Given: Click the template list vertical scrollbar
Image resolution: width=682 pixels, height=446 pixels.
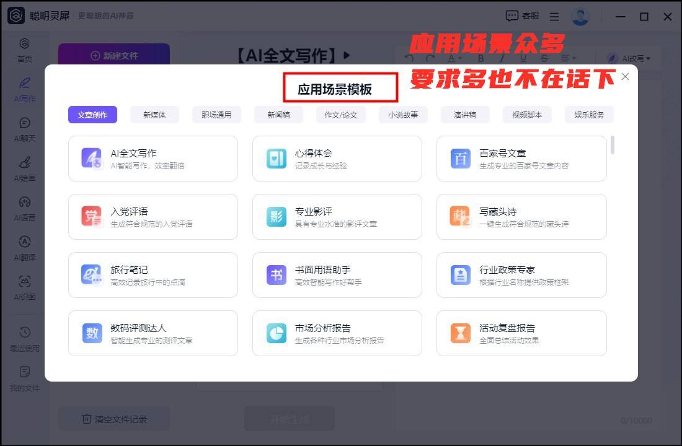Looking at the screenshot, I should pos(613,145).
